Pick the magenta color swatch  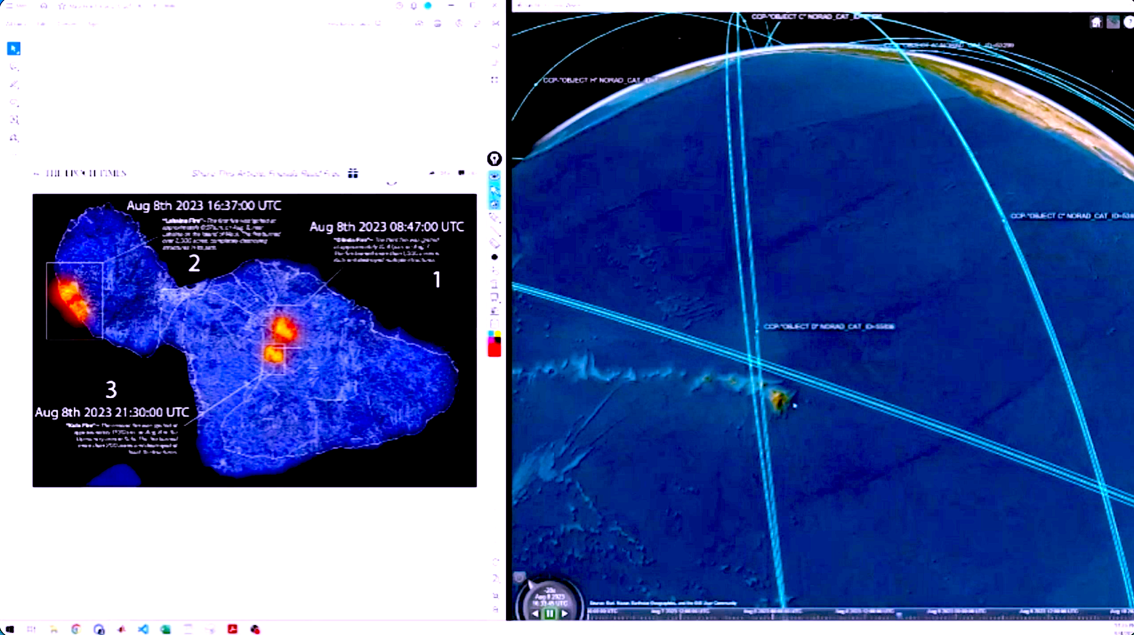(x=491, y=341)
